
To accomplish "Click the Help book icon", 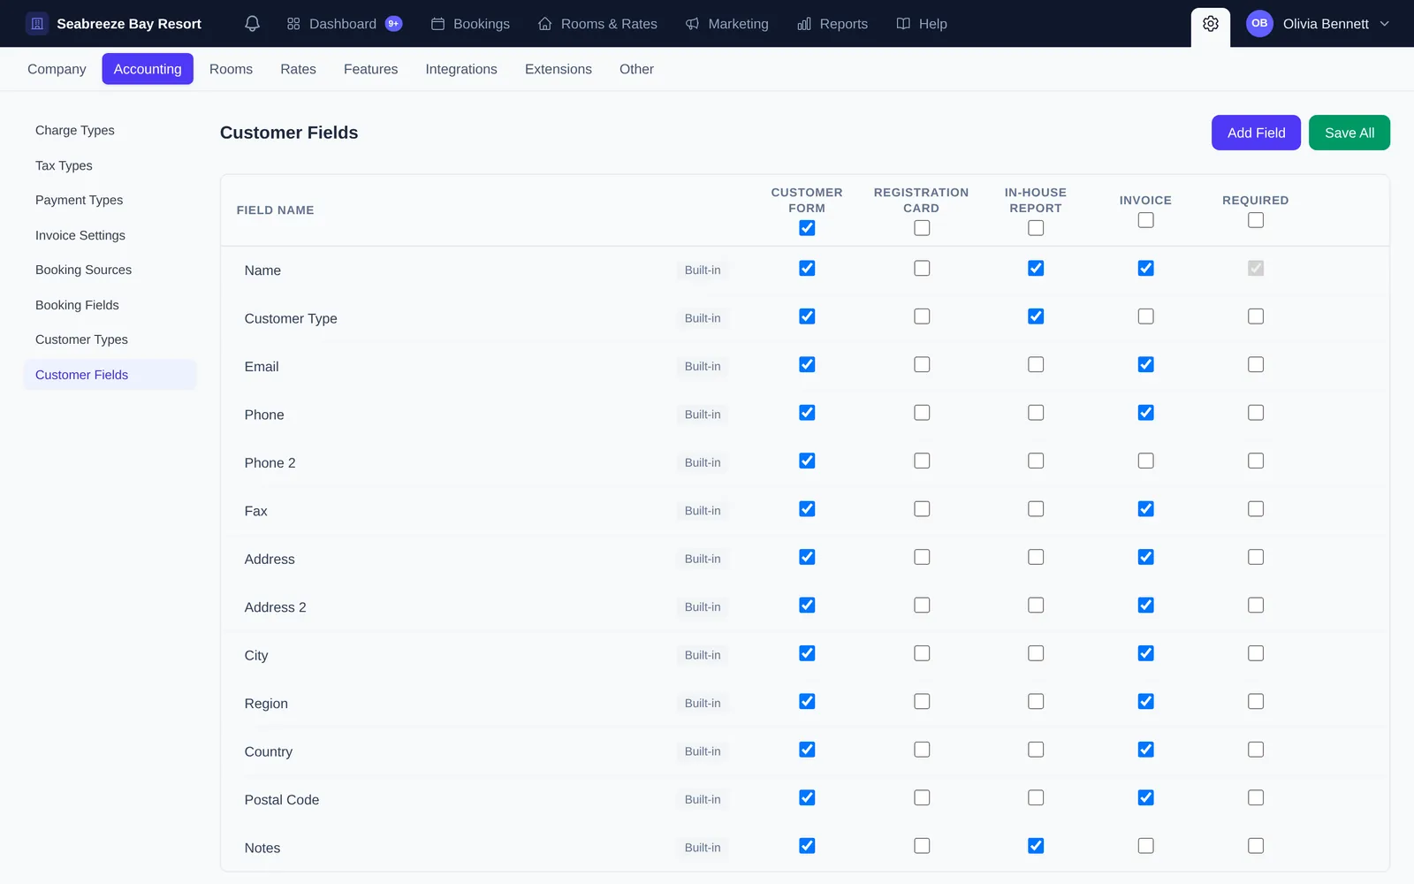I will [903, 24].
